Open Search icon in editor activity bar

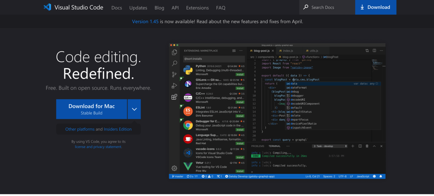[x=174, y=63]
